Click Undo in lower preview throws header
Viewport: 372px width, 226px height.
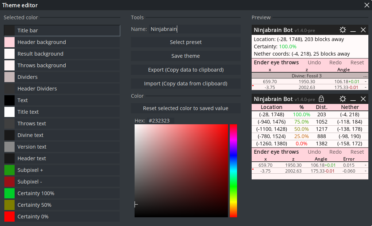pyautogui.click(x=314, y=152)
